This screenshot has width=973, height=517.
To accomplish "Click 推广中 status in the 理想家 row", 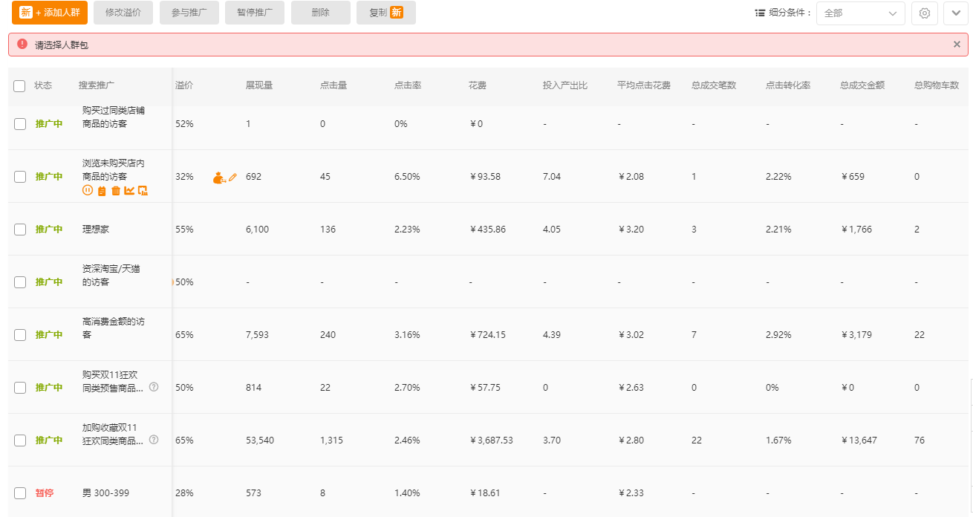I will tap(49, 230).
